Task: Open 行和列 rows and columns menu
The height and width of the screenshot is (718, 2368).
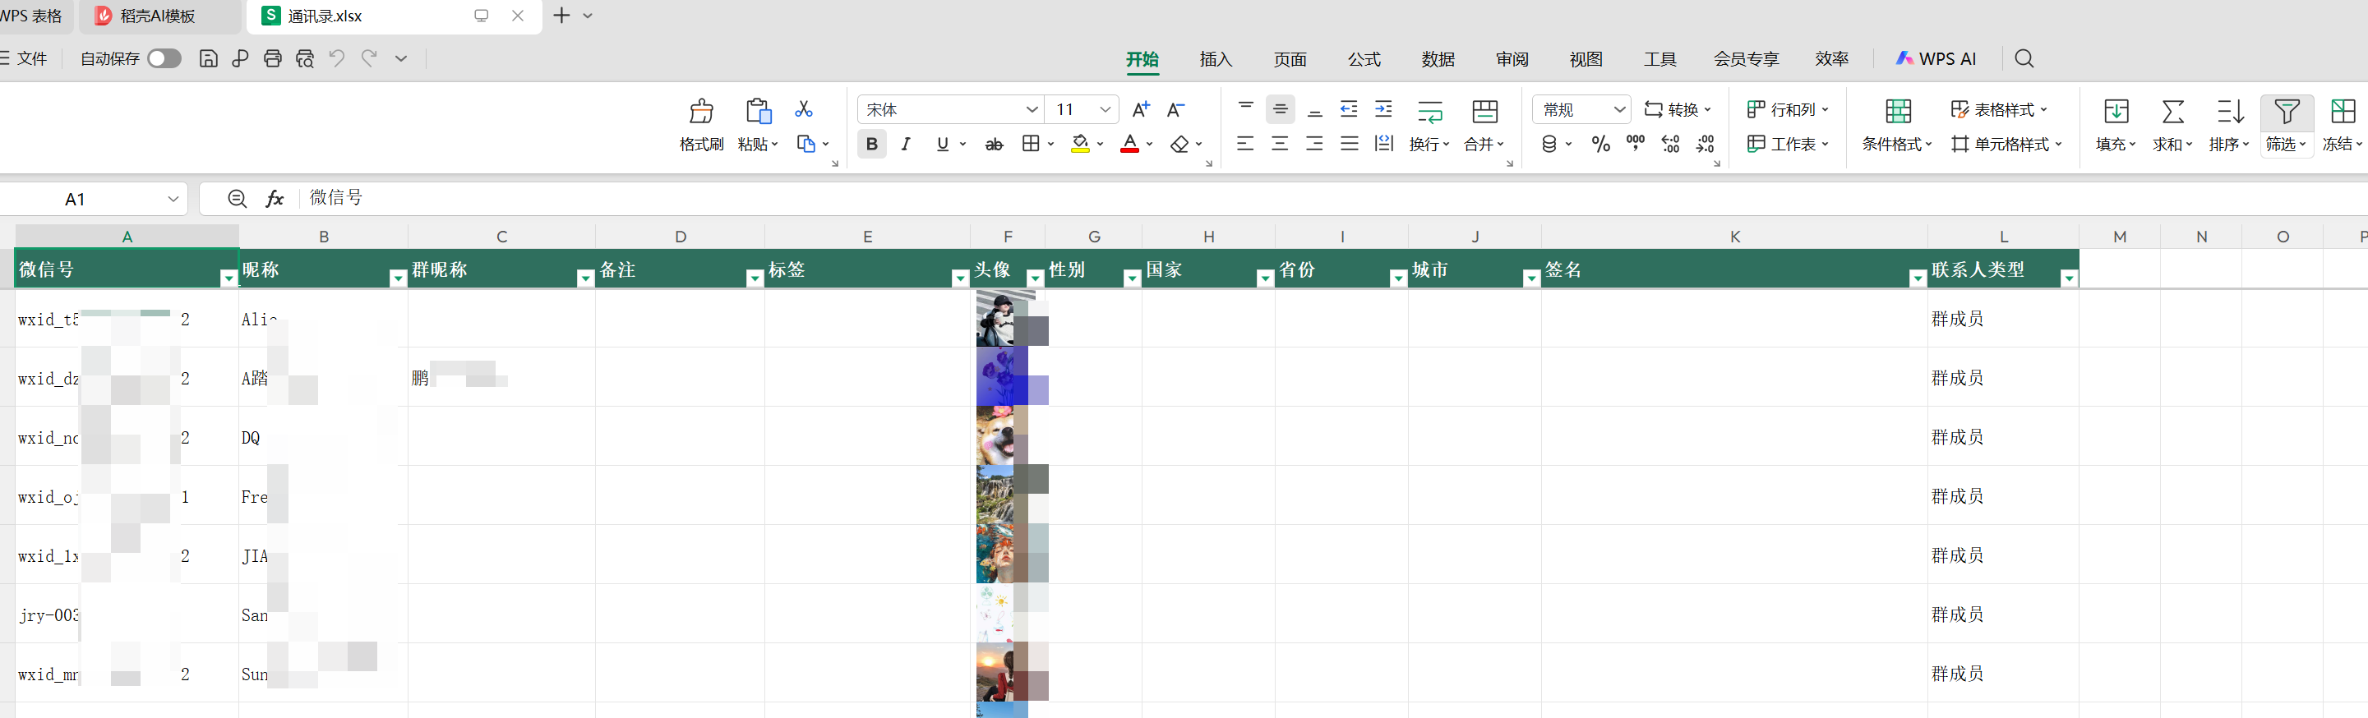Action: click(1788, 109)
